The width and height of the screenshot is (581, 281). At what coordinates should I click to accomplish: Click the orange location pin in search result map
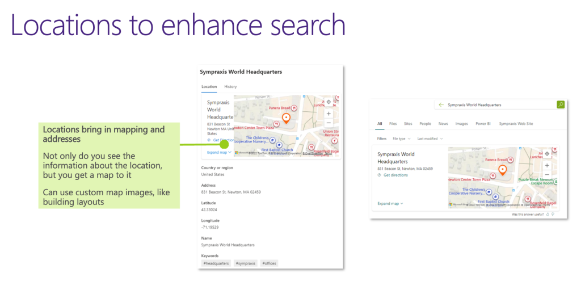[x=502, y=169]
